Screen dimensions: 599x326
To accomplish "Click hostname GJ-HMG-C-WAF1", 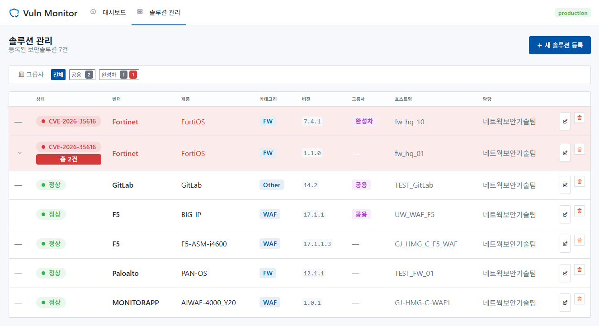I will coord(423,302).
